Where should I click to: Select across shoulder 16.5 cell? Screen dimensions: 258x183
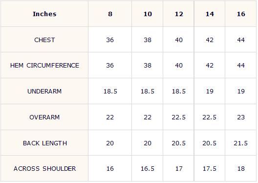(148, 168)
